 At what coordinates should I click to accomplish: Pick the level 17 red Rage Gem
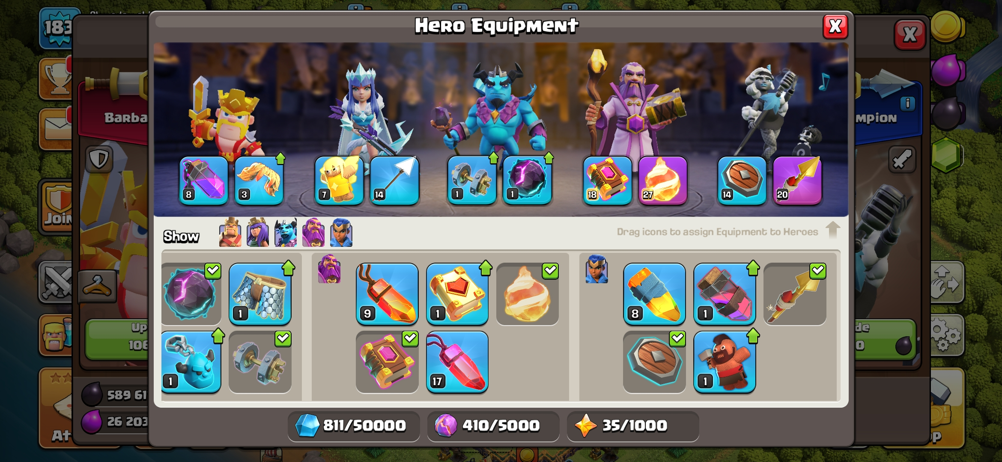tap(457, 362)
